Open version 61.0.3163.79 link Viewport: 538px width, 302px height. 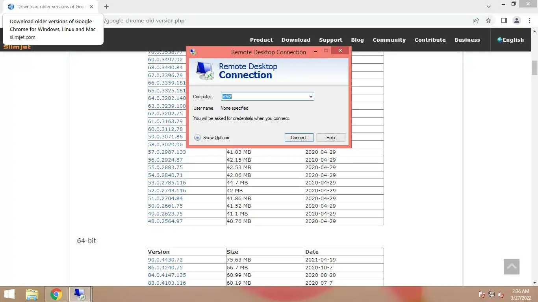pos(165,121)
